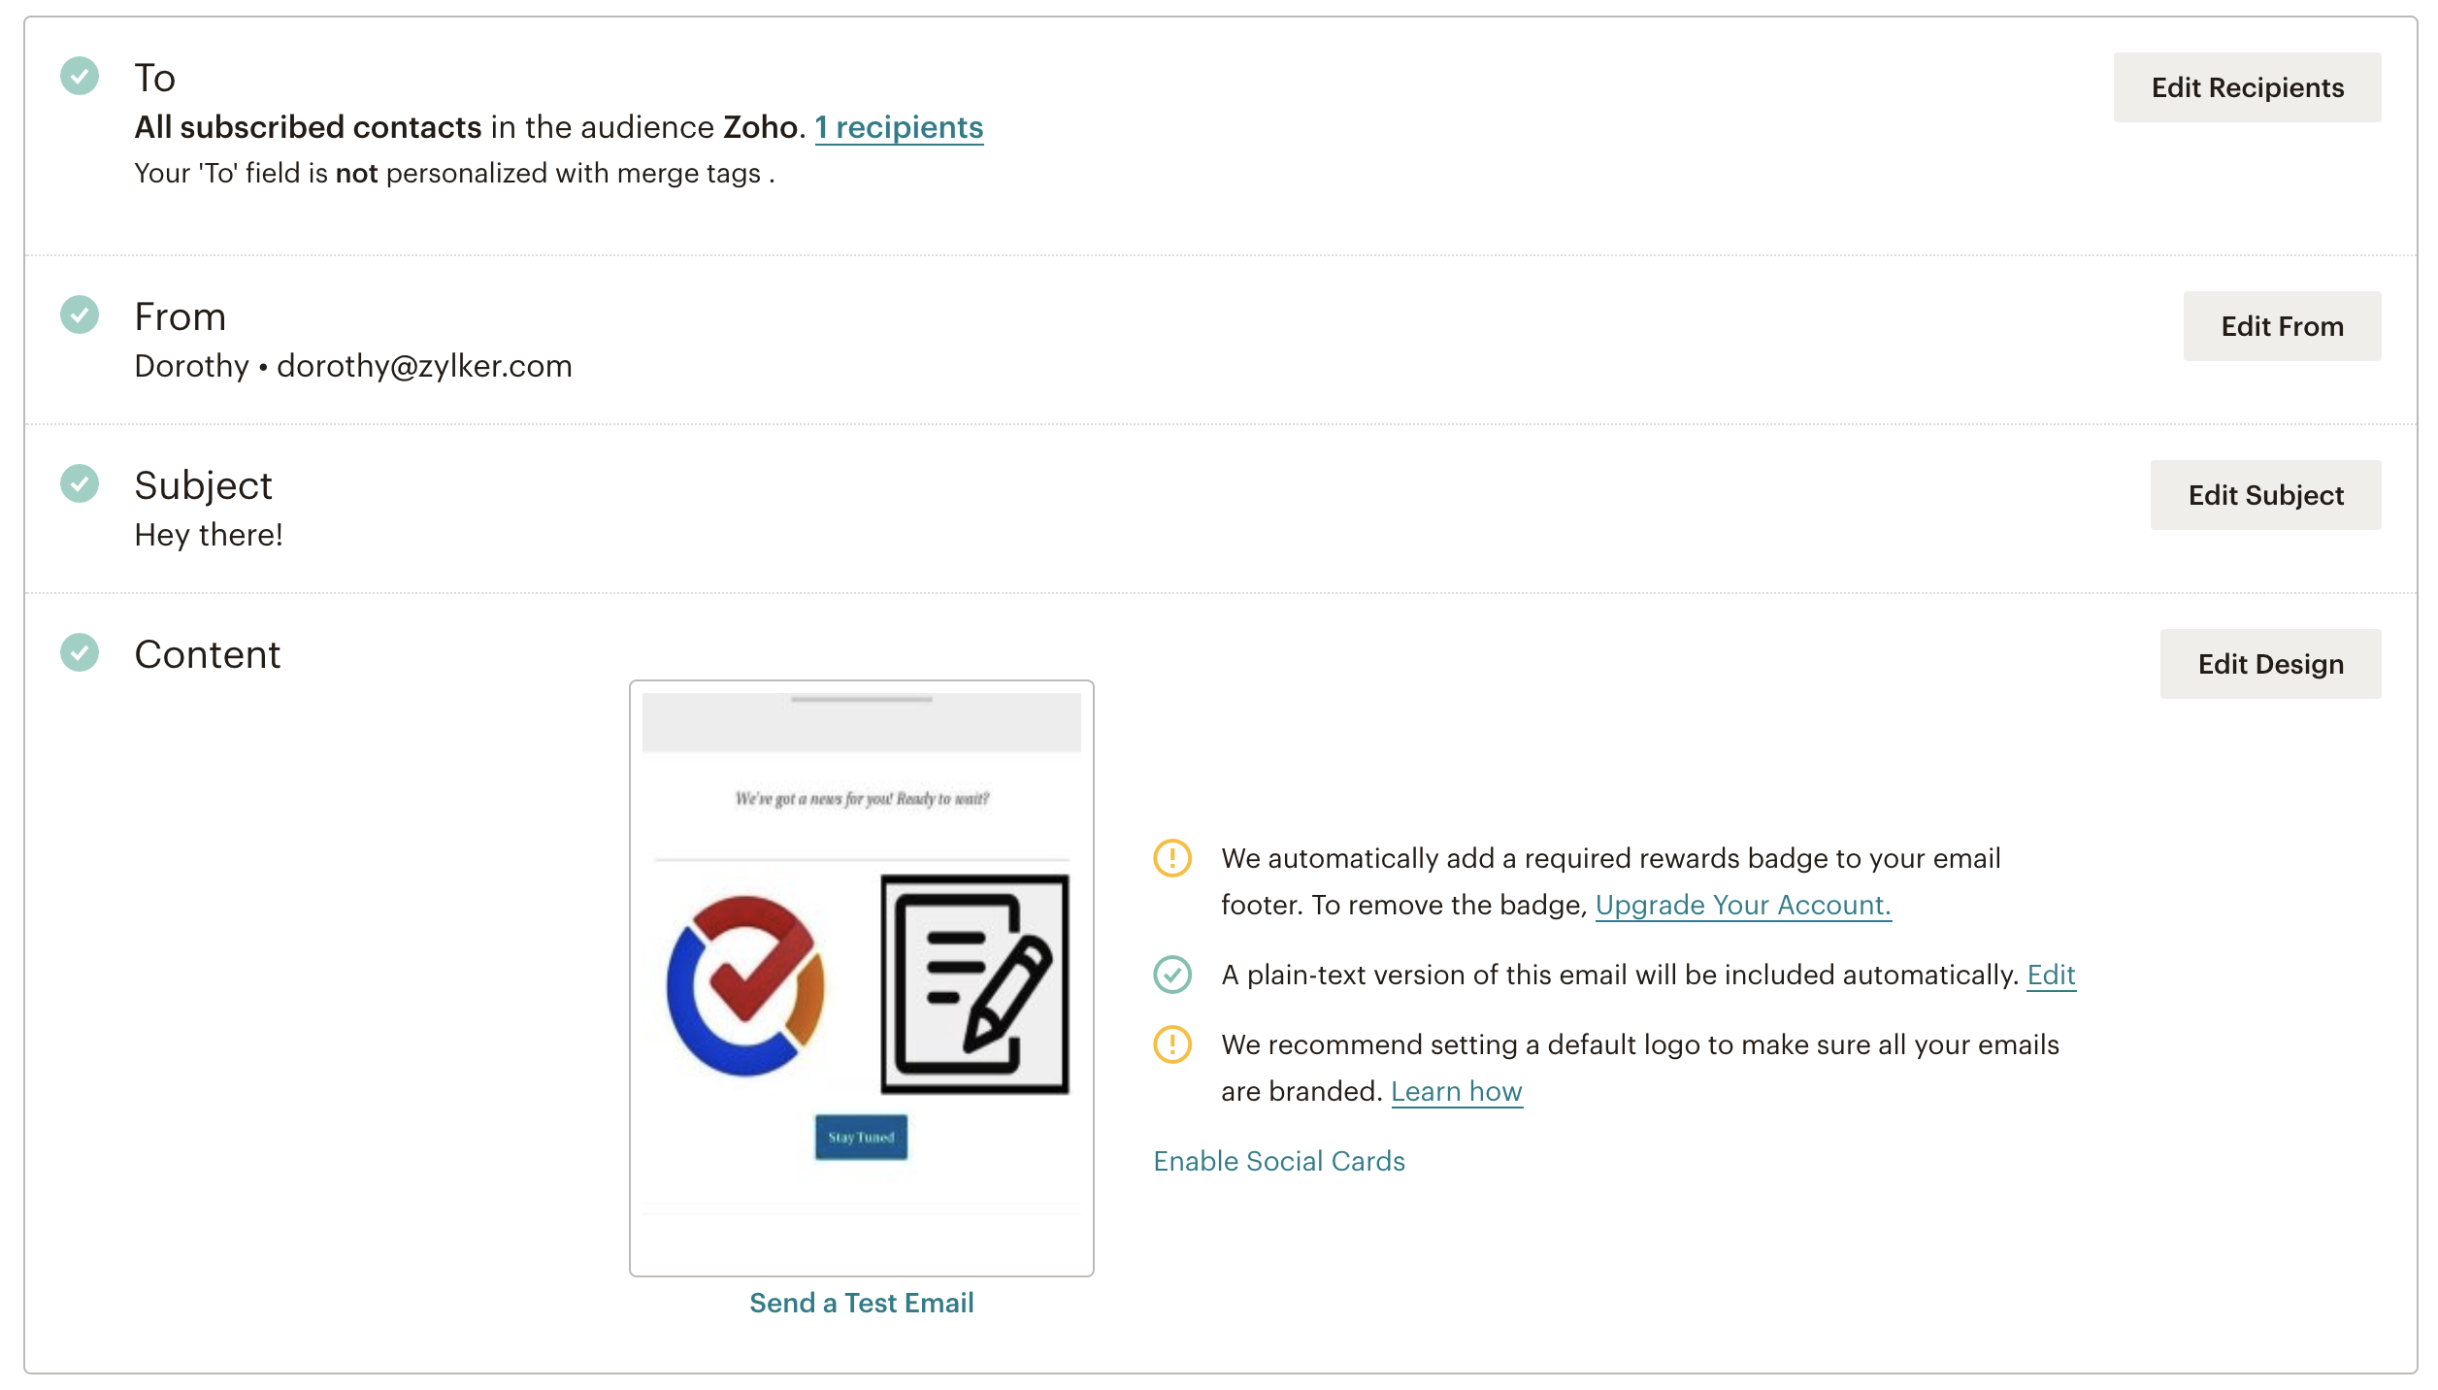2438x1390 pixels.
Task: Click the From section green checkmark icon
Action: coord(80,314)
